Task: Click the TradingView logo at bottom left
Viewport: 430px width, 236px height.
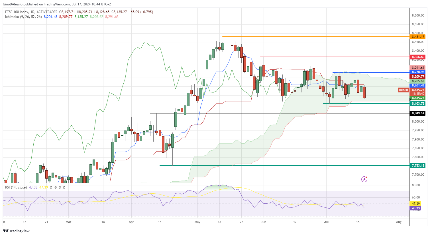Action: (16, 231)
